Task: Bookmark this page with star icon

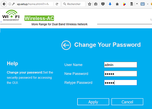Action: tap(89, 4)
